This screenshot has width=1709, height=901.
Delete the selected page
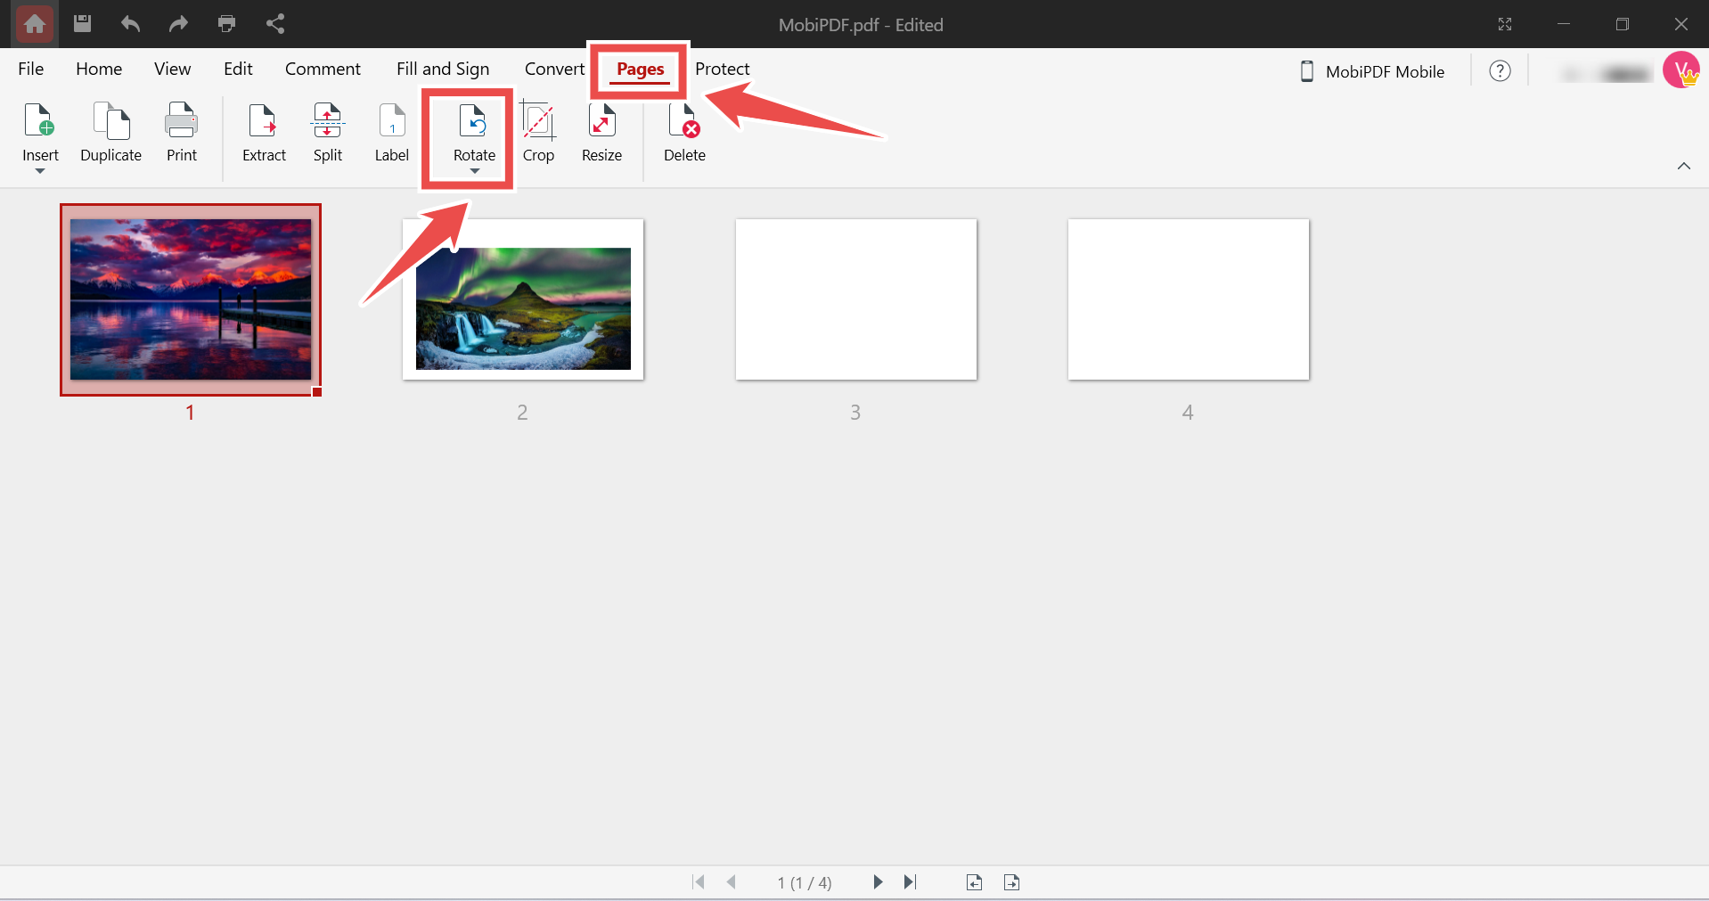click(684, 133)
